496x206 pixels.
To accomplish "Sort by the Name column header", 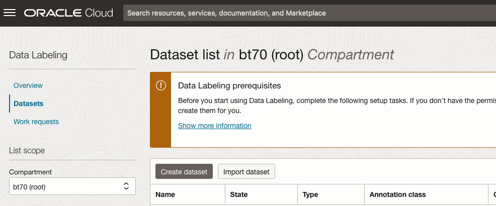I will point(165,194).
